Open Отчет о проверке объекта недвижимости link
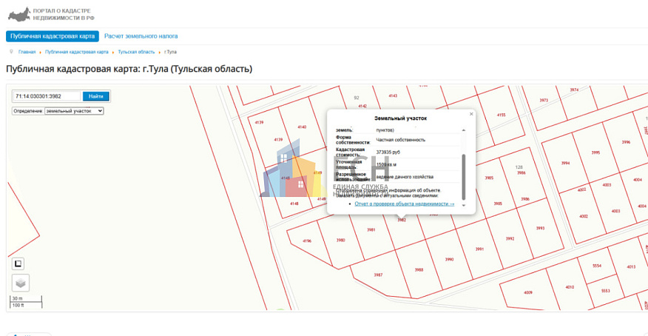 point(404,204)
